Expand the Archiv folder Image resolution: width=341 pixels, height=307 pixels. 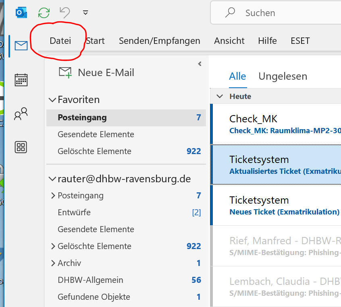point(53,263)
